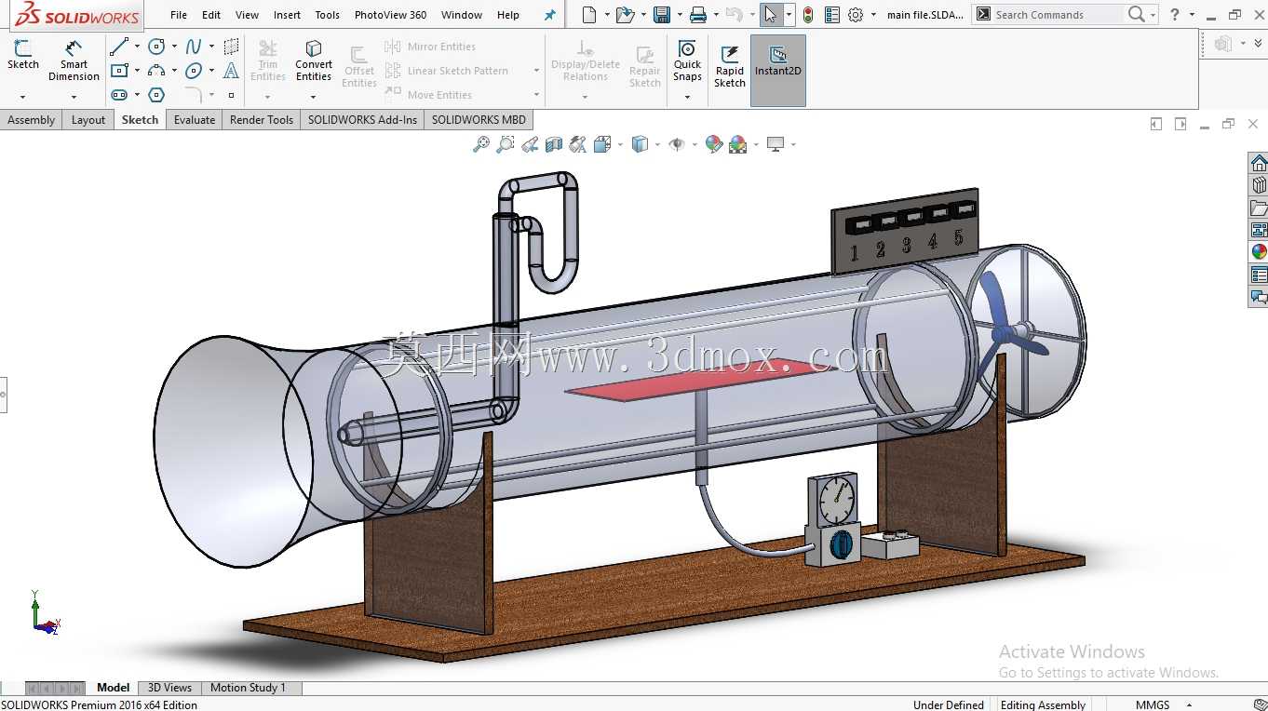Open Options gear icon
Image resolution: width=1268 pixels, height=711 pixels.
pos(856,15)
